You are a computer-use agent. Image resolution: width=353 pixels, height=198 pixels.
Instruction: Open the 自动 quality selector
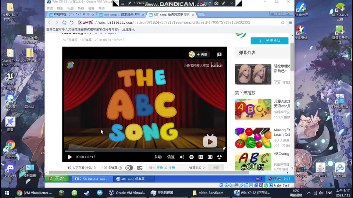pos(158,157)
